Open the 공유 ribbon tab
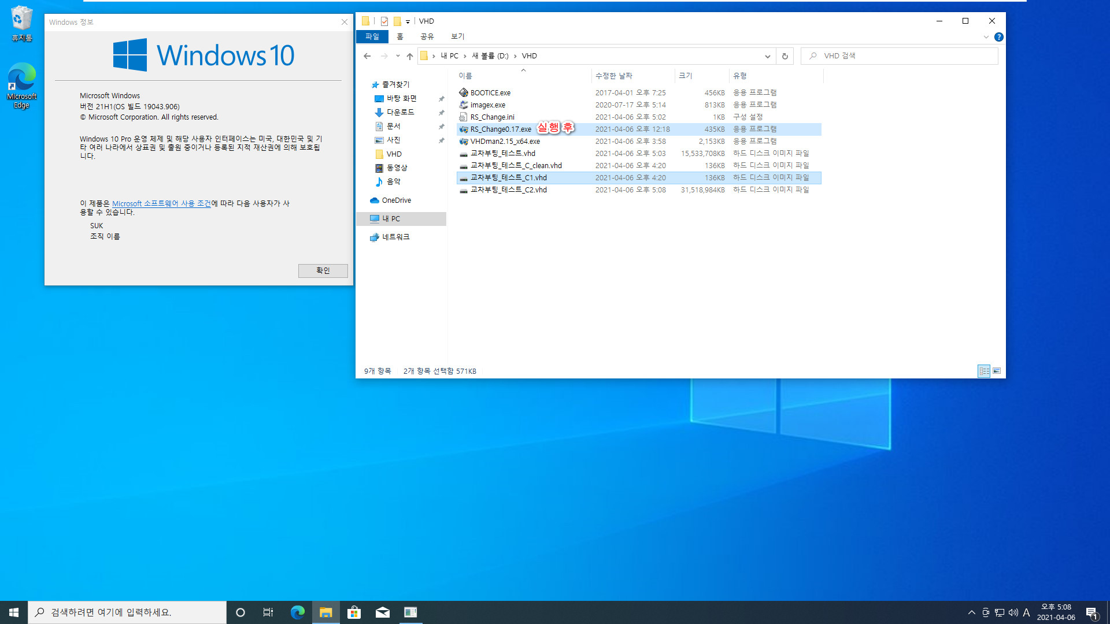 427,36
